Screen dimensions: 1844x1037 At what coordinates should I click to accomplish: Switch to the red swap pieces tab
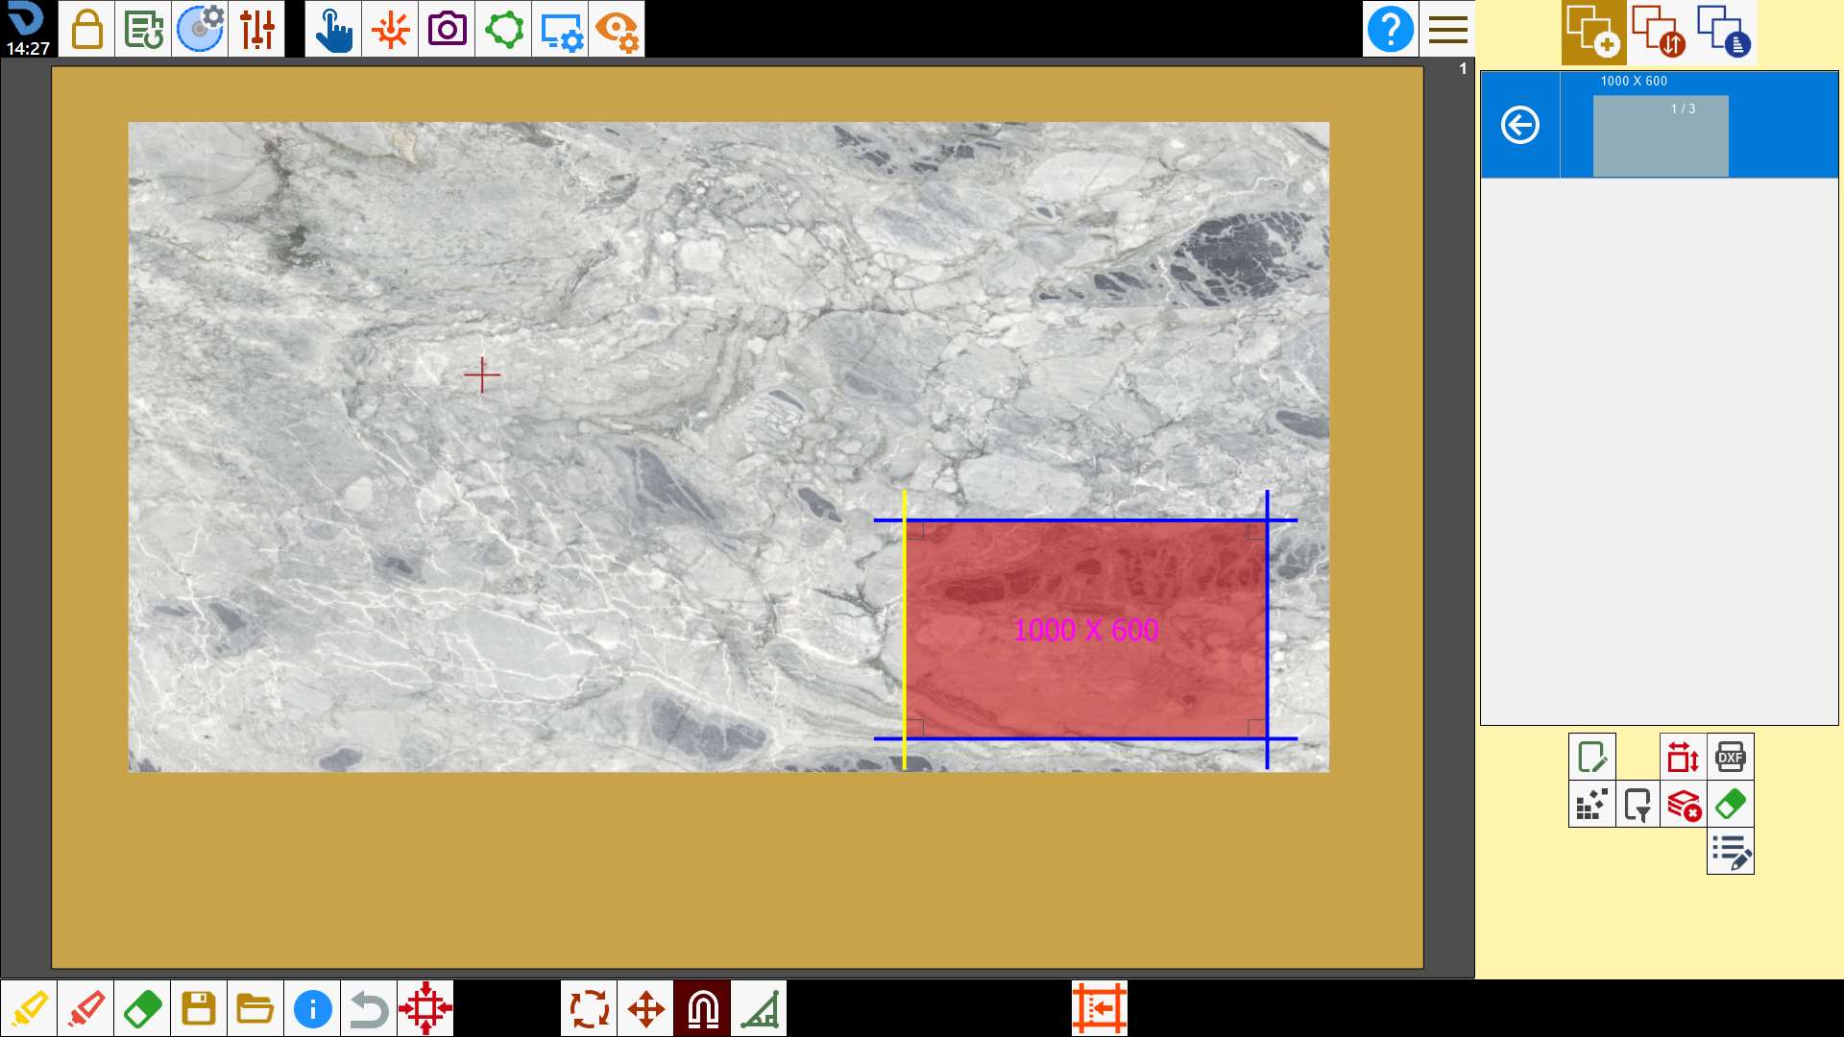(x=1659, y=32)
